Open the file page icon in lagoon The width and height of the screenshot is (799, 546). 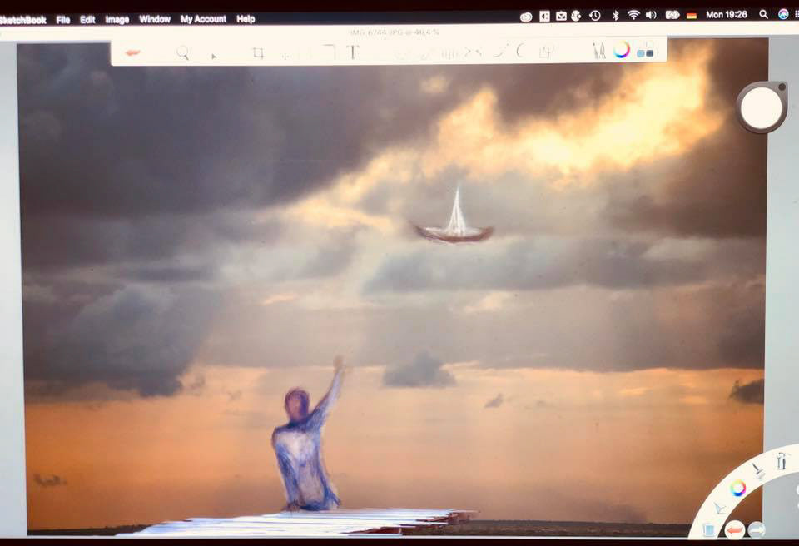tap(709, 529)
